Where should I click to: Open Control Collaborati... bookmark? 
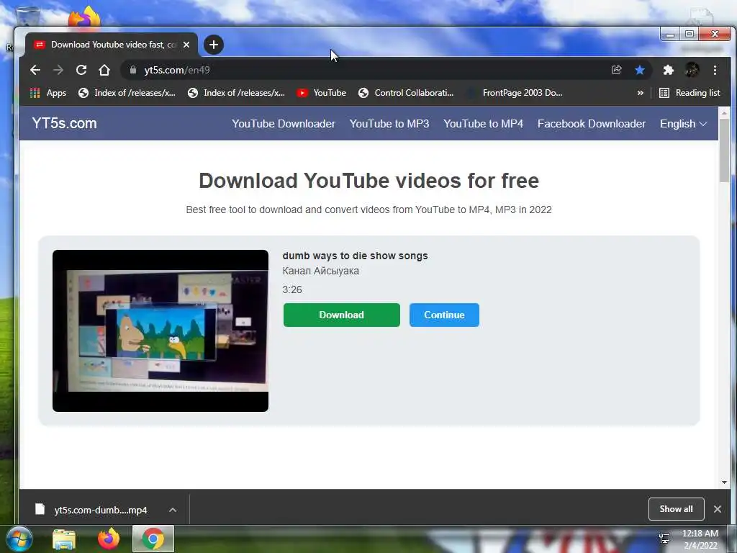pos(406,93)
